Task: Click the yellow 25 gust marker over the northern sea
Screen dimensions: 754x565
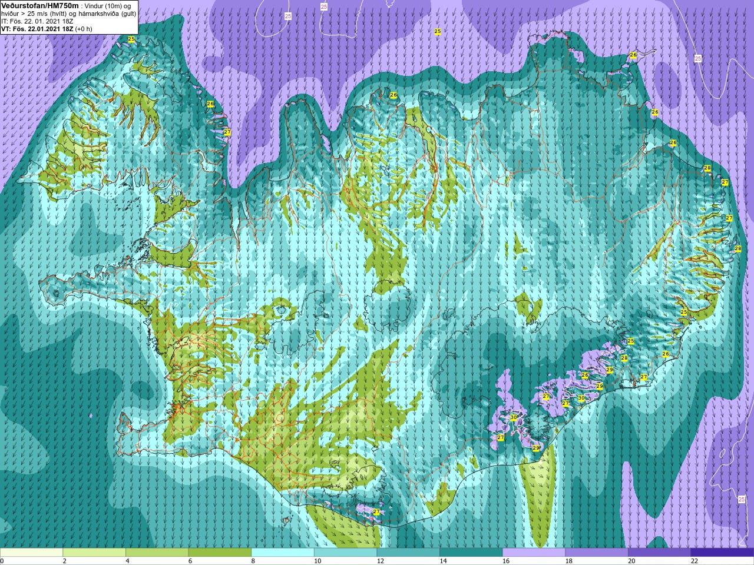Action: pyautogui.click(x=438, y=32)
